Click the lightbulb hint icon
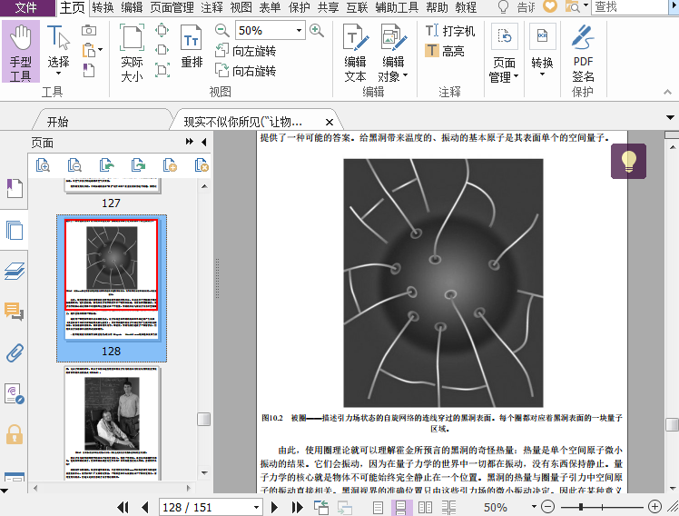Image resolution: width=679 pixels, height=516 pixels. pos(628,161)
